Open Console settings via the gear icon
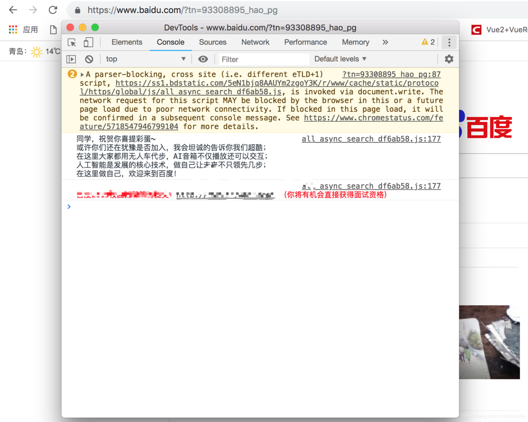The height and width of the screenshot is (422, 528). 449,59
